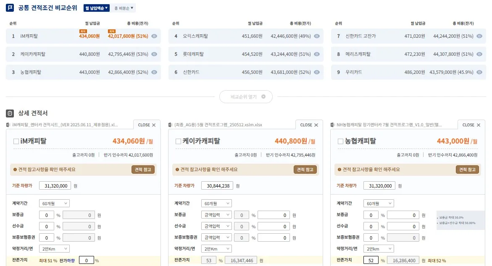View details eye icon for iM캐피탈 row
Image resolution: width=492 pixels, height=266 pixels.
pyautogui.click(x=154, y=36)
